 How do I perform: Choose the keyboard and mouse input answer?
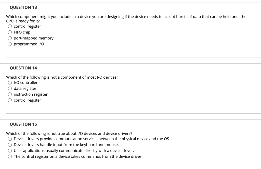point(10,144)
